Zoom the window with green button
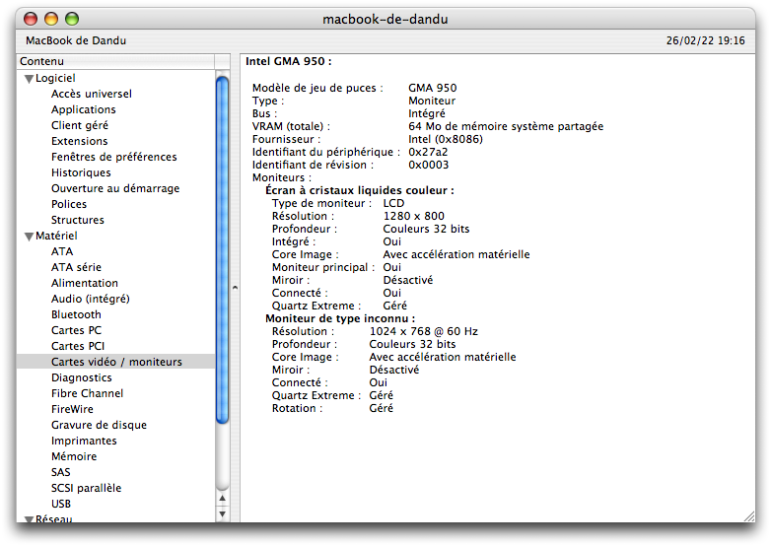771x546 pixels. pyautogui.click(x=72, y=19)
